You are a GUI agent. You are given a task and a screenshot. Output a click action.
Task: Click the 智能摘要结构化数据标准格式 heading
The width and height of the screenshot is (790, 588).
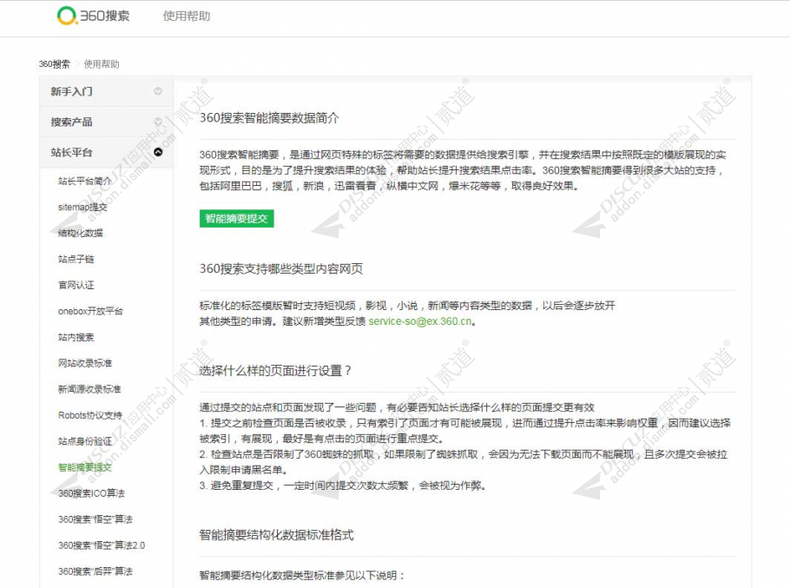coord(277,535)
